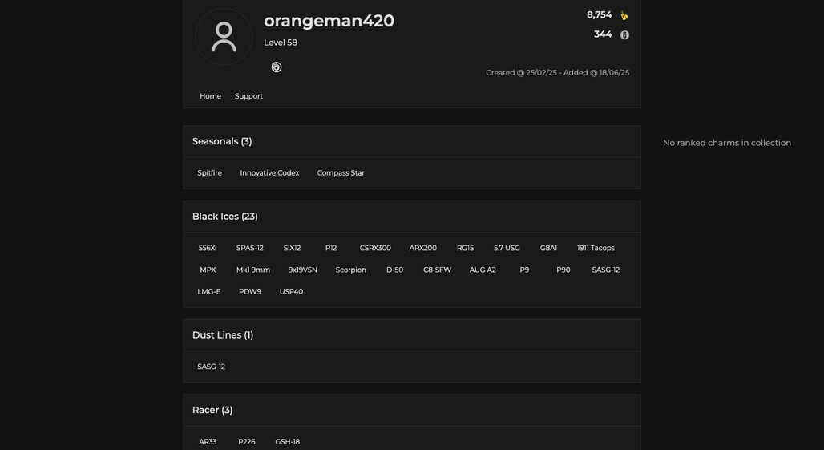Select the G8A1 black ice entry
Image resolution: width=824 pixels, height=450 pixels.
point(548,248)
